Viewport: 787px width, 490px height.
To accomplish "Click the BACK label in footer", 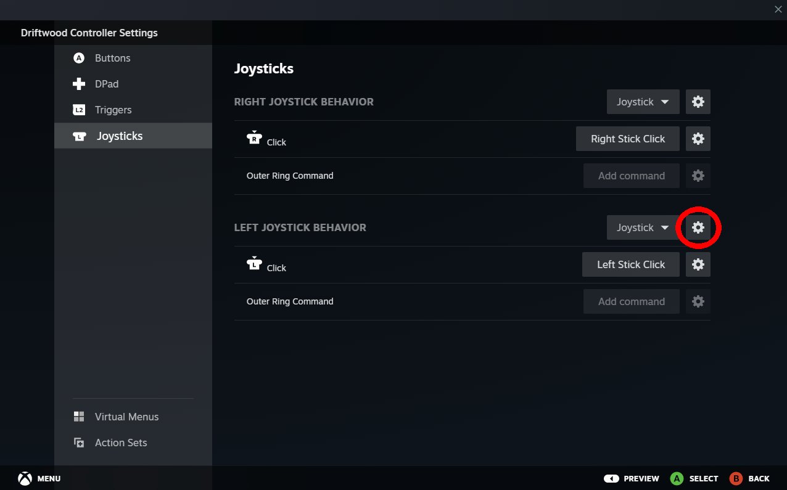I will tap(759, 478).
